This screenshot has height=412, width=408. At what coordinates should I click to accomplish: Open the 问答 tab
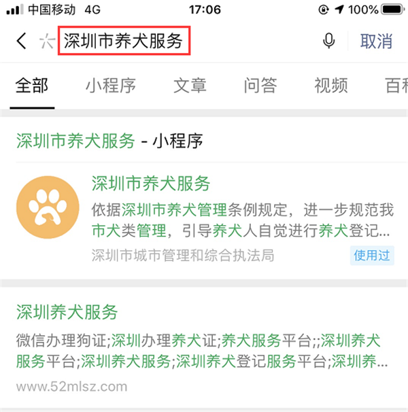[260, 86]
